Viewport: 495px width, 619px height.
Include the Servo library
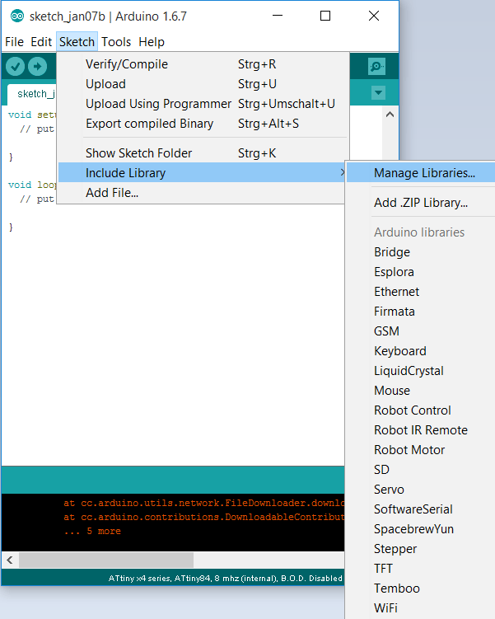[389, 490]
